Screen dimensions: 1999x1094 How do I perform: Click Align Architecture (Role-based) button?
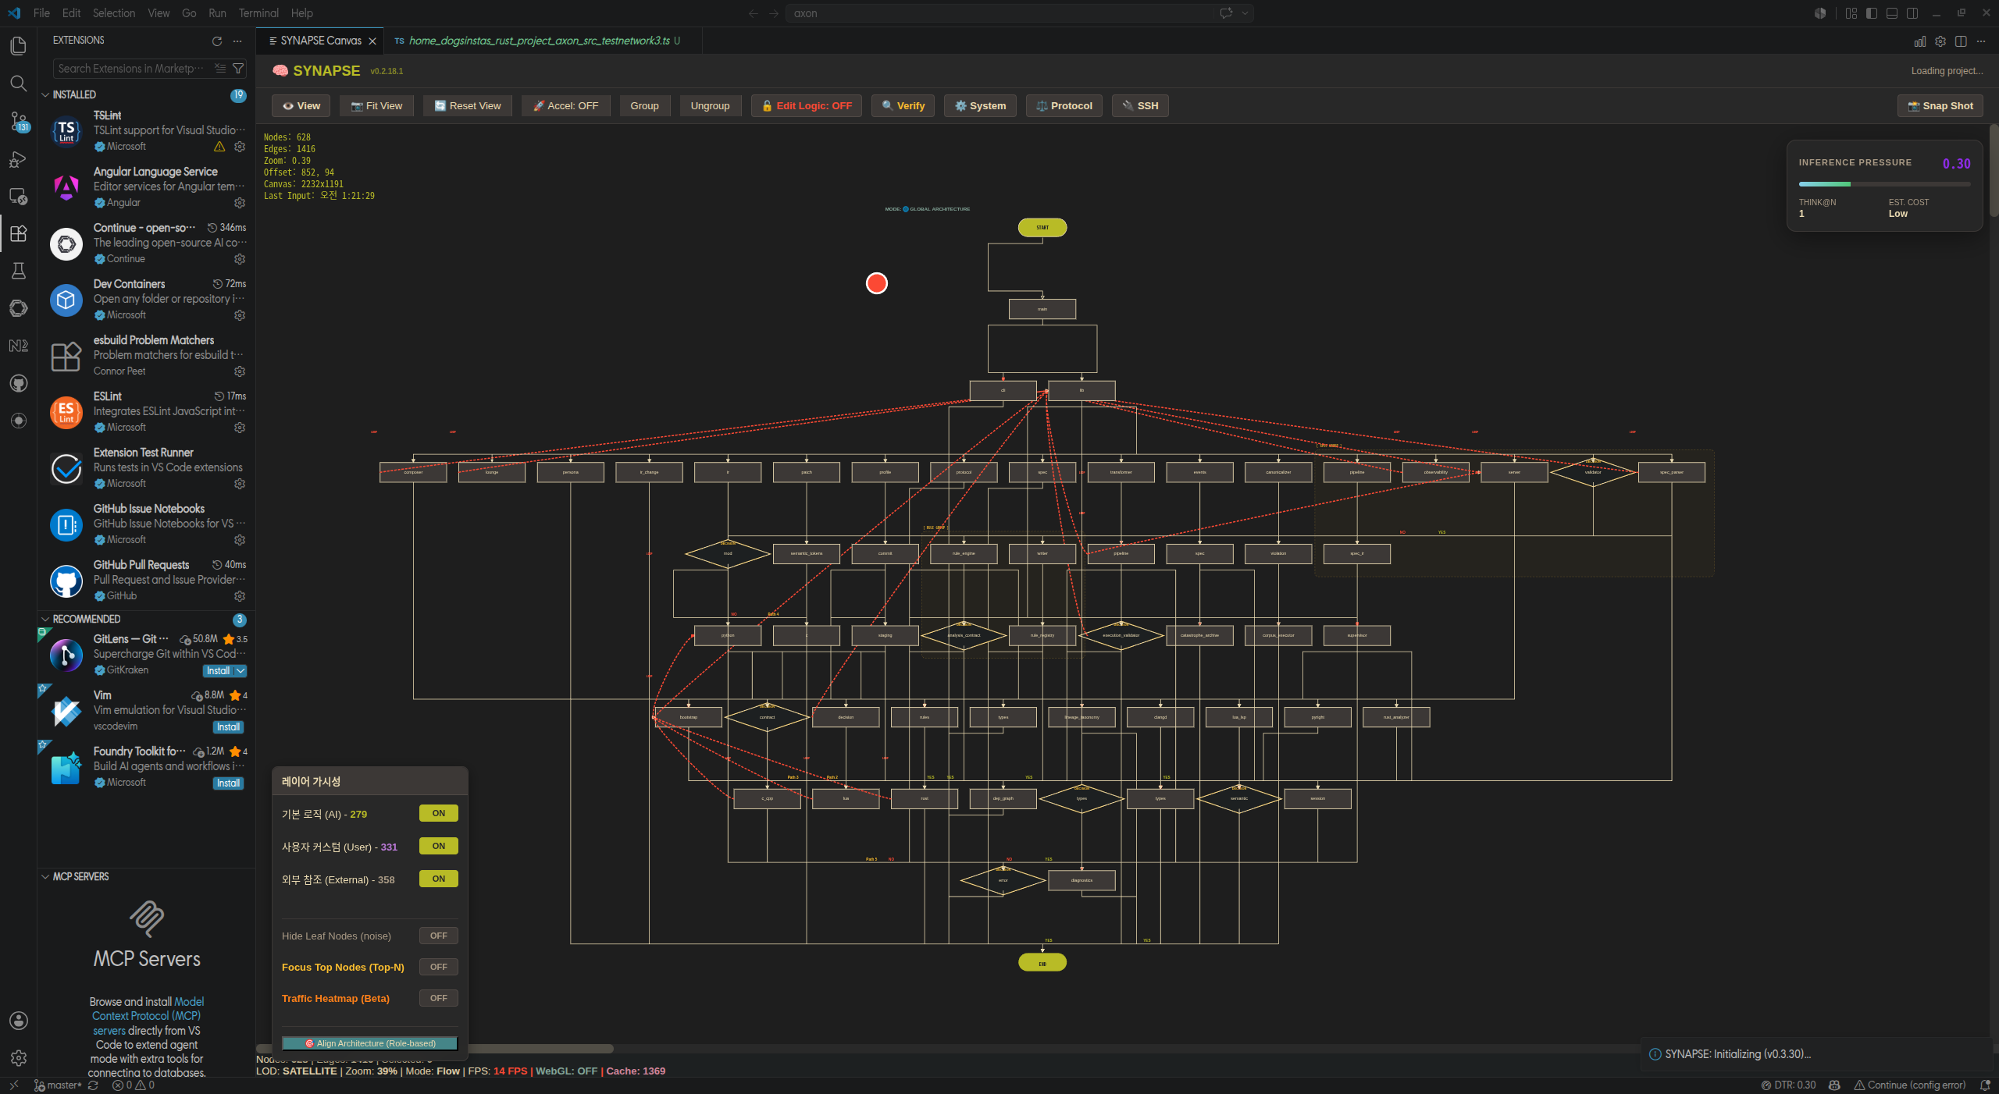tap(370, 1043)
